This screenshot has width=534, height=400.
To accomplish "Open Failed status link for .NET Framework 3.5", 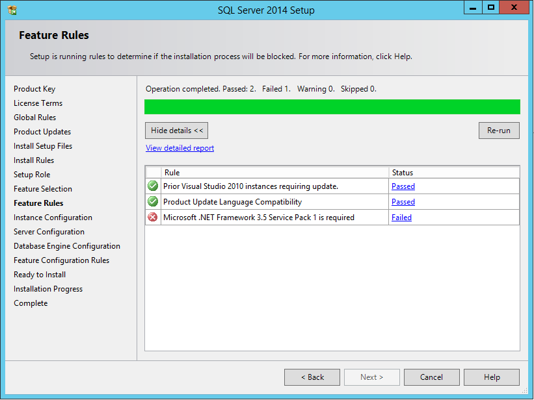I will point(401,218).
